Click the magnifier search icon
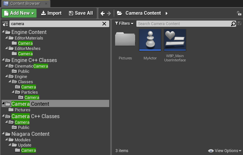This screenshot has height=155, width=243. tap(233, 24)
